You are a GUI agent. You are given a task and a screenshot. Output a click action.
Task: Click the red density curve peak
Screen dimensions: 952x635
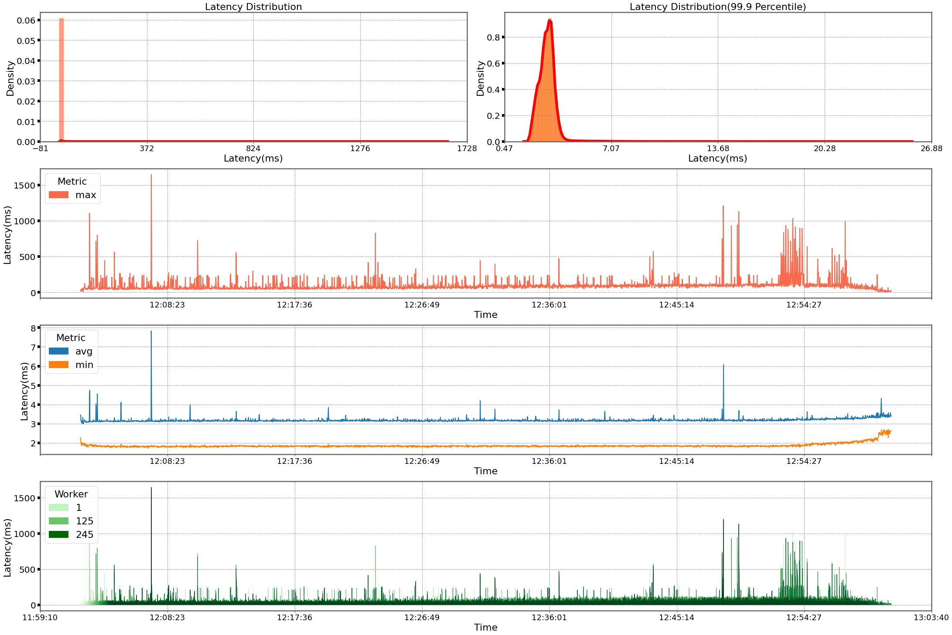point(550,20)
